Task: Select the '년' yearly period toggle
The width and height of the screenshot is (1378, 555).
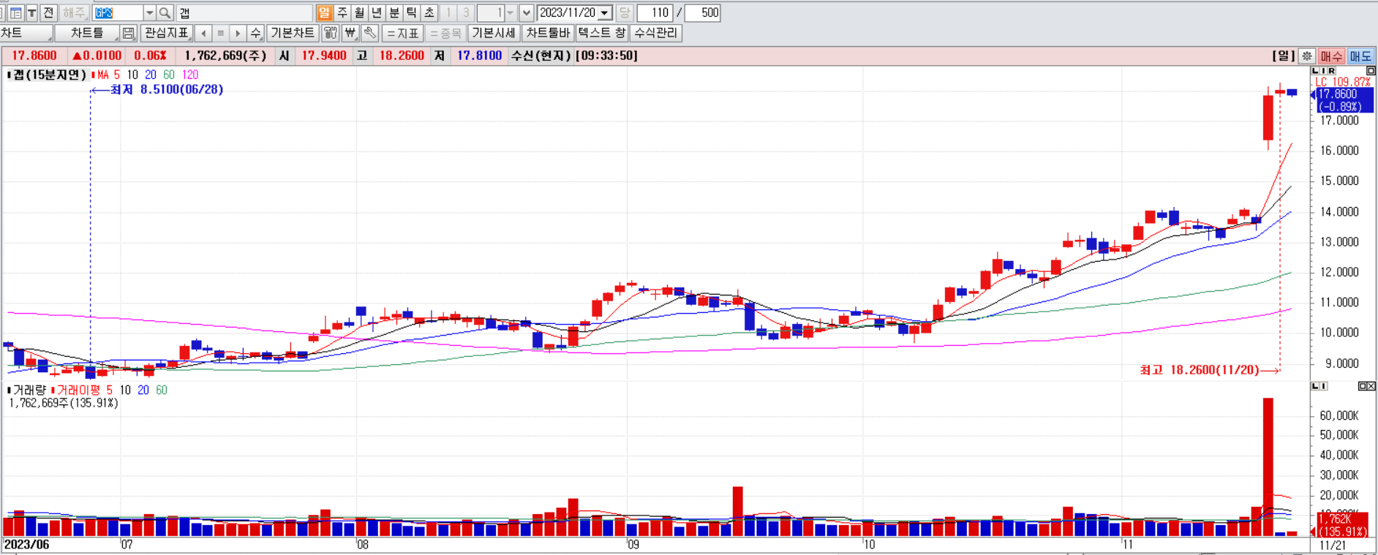Action: coord(377,12)
